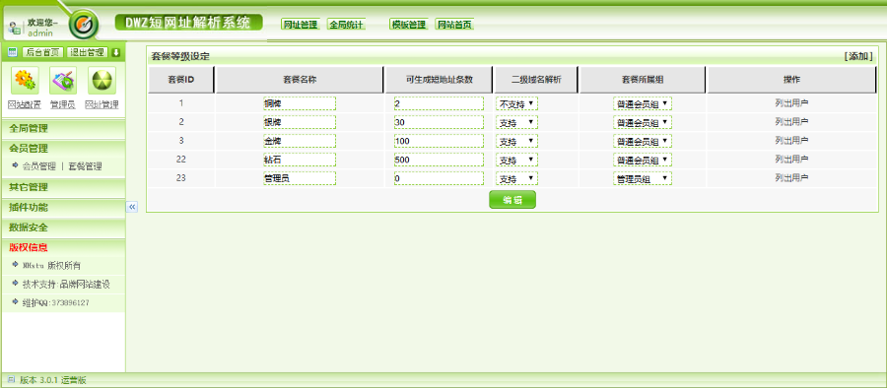This screenshot has width=887, height=388.
Task: Click the 后台首页 button
Action: (x=43, y=52)
